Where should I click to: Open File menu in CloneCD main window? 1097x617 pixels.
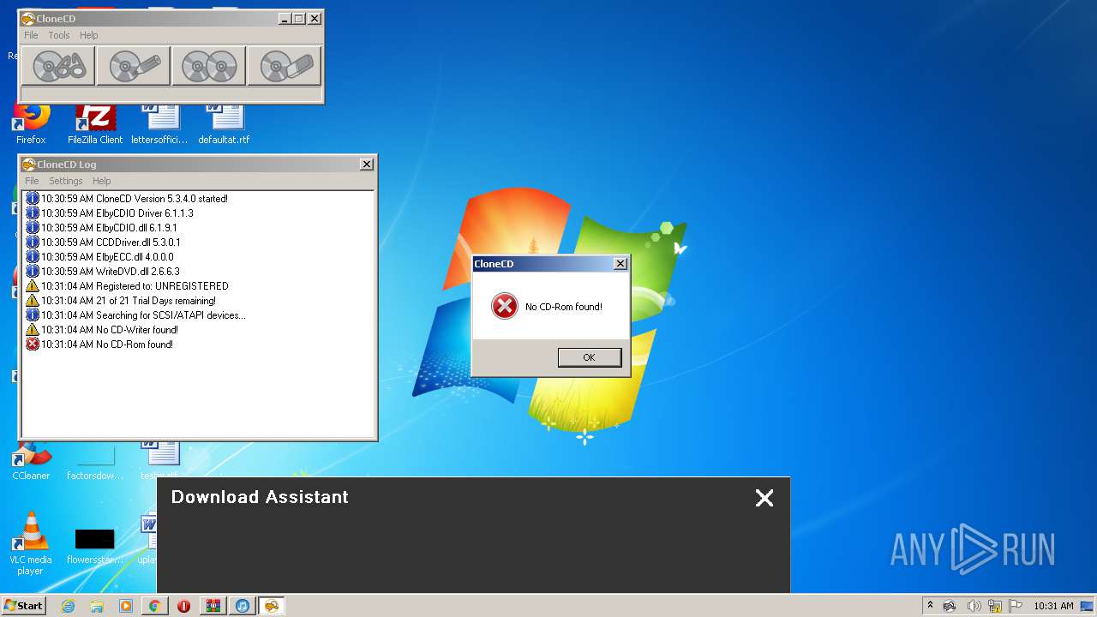click(31, 35)
